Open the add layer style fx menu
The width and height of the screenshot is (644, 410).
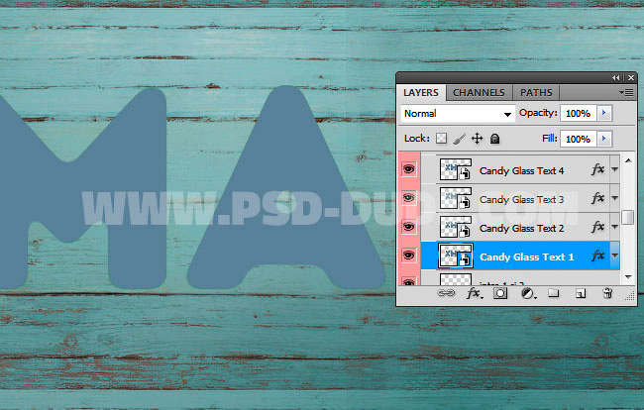474,294
